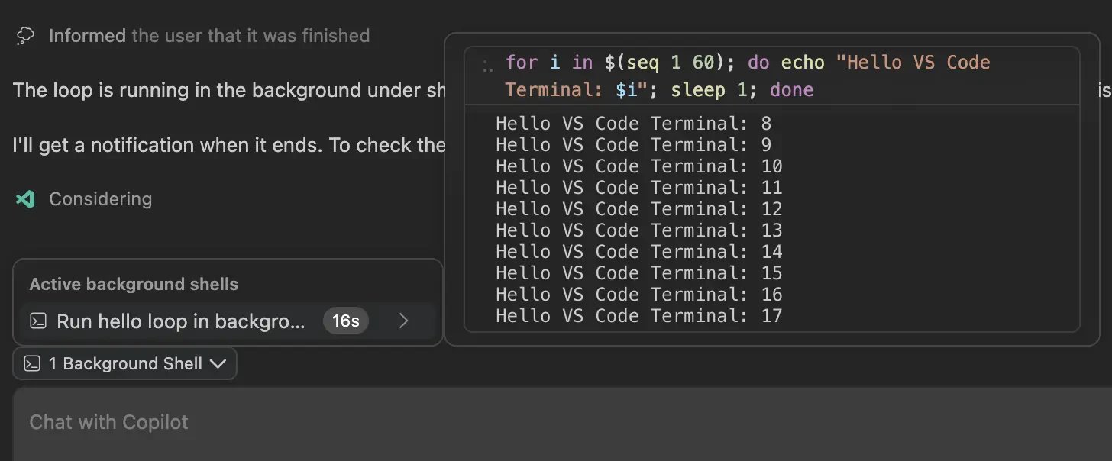Open the 1 Background Shell dropdown
The width and height of the screenshot is (1112, 461).
tap(124, 363)
